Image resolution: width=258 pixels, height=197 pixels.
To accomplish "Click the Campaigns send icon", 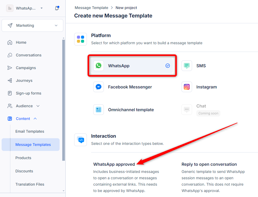I will point(10,68).
